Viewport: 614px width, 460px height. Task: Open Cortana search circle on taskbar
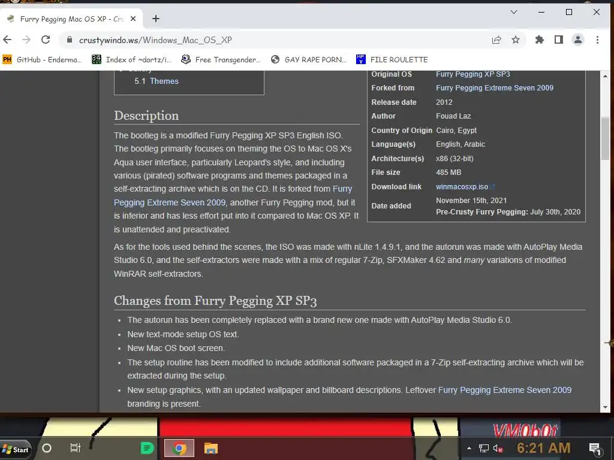47,448
